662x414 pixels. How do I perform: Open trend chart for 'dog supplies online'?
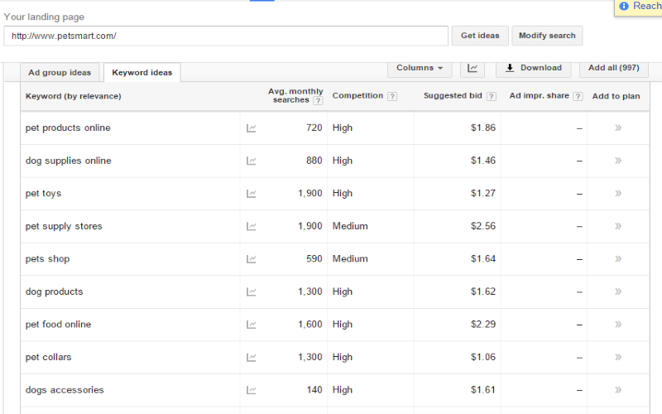(252, 161)
